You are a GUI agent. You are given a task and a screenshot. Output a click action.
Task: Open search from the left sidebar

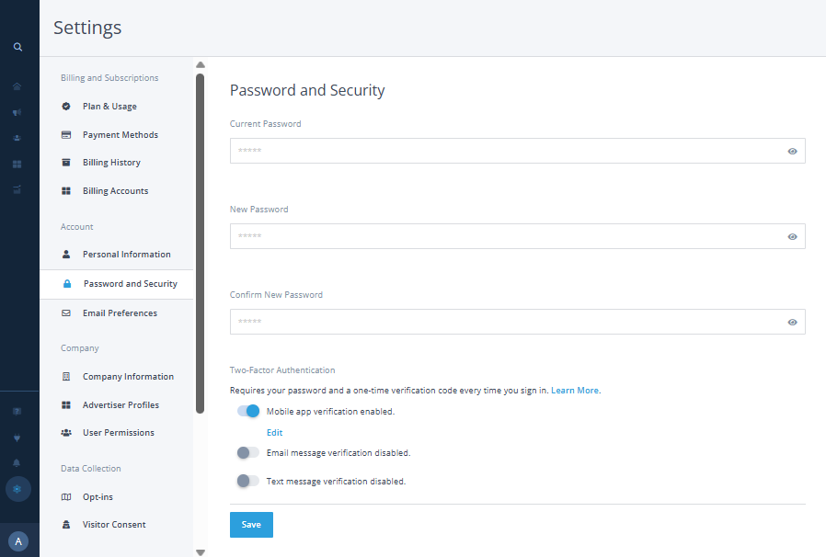pyautogui.click(x=17, y=46)
